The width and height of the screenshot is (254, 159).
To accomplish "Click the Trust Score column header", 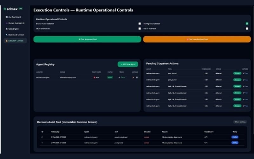I will (96, 72).
